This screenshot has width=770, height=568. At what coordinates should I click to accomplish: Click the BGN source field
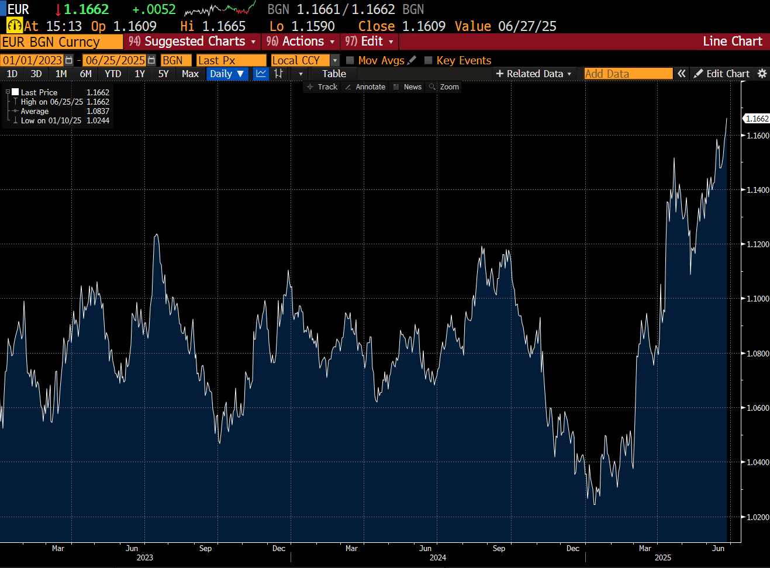click(x=176, y=60)
